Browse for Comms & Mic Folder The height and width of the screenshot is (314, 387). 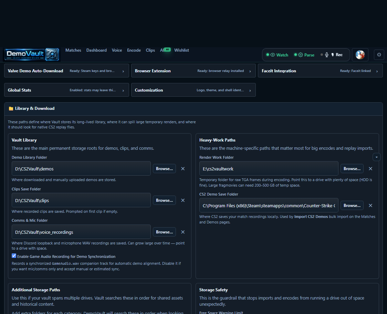pyautogui.click(x=164, y=232)
